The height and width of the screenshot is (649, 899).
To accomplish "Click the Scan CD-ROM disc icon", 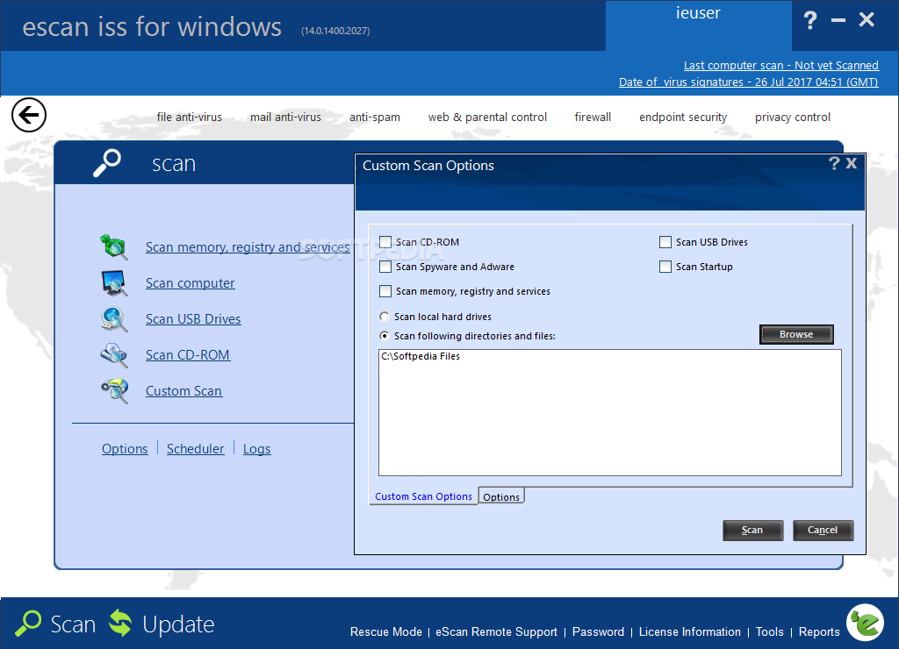I will click(113, 354).
